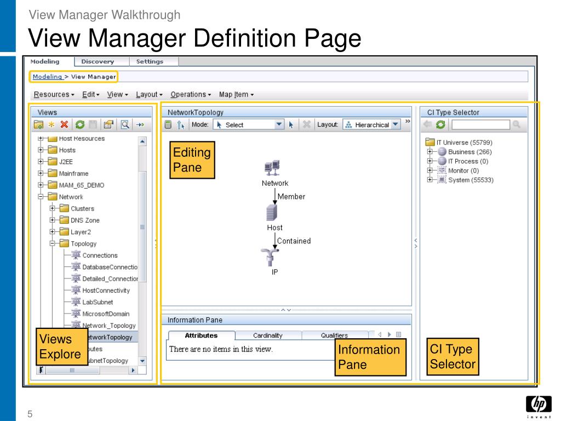Expand the Mainframe folder
561x421 pixels.
[41, 173]
